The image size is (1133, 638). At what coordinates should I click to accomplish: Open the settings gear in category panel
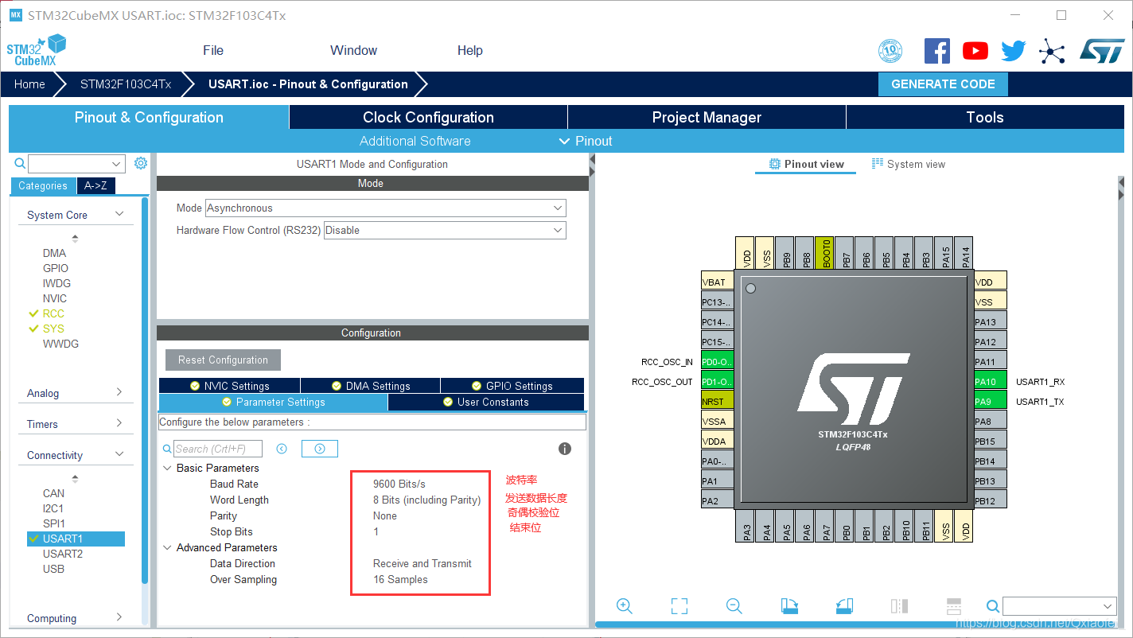click(141, 163)
